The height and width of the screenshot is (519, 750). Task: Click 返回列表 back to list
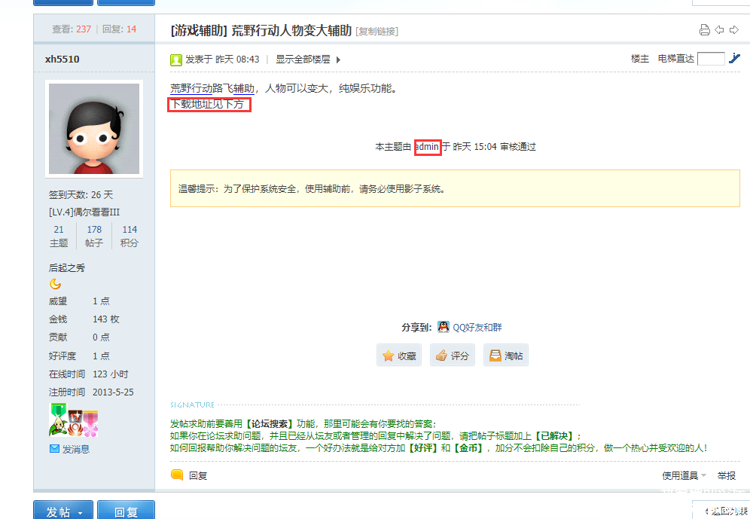[x=725, y=511]
